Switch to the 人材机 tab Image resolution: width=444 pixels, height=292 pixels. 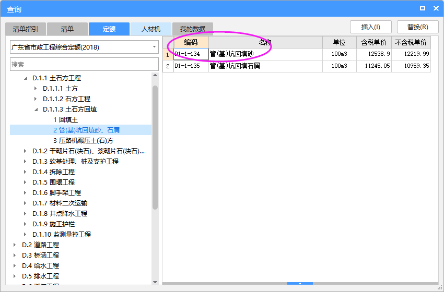point(151,29)
